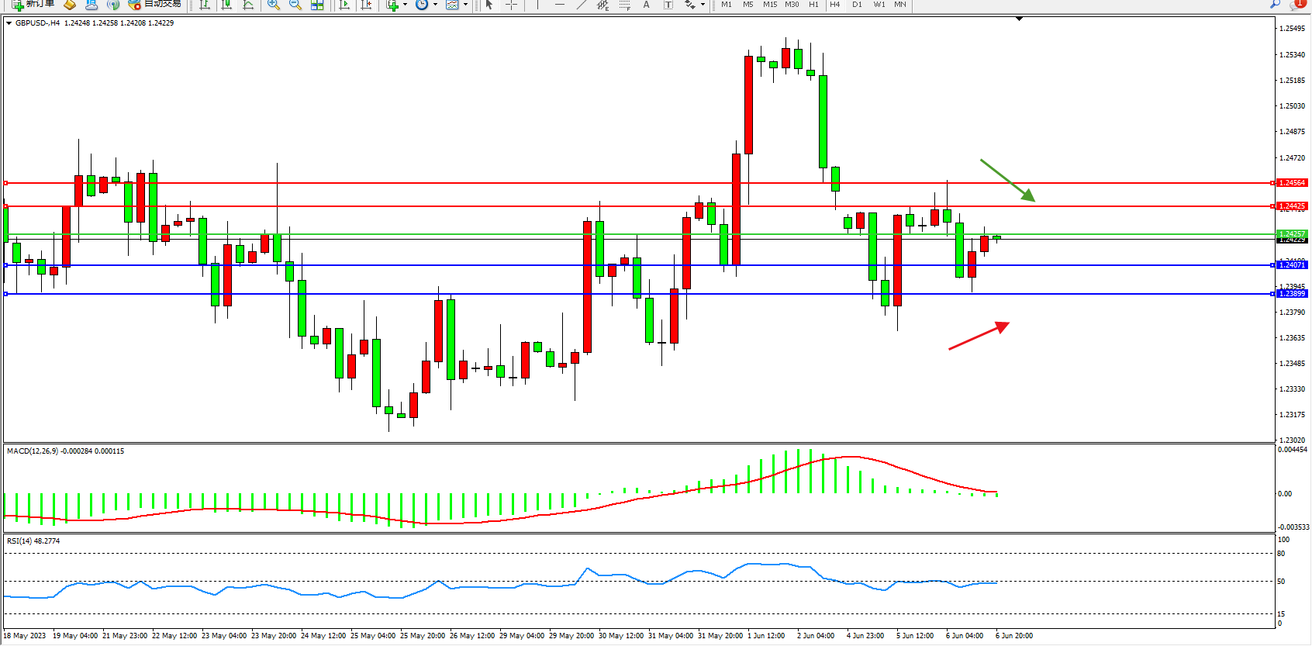Toggle the chart auto scroll icon

click(x=344, y=5)
